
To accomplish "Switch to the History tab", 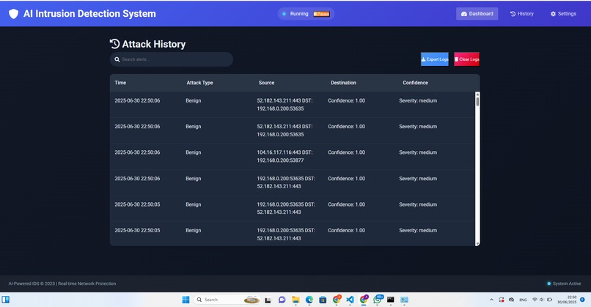I will coord(521,14).
